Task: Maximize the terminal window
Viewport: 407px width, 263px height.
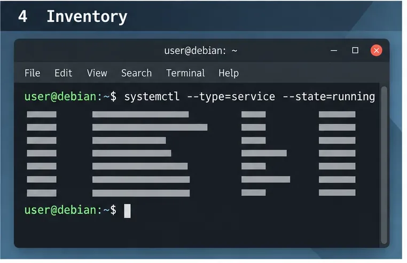Action: [x=355, y=50]
